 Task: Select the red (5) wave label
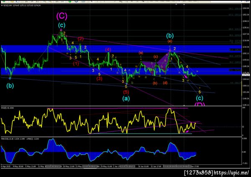[126, 92]
